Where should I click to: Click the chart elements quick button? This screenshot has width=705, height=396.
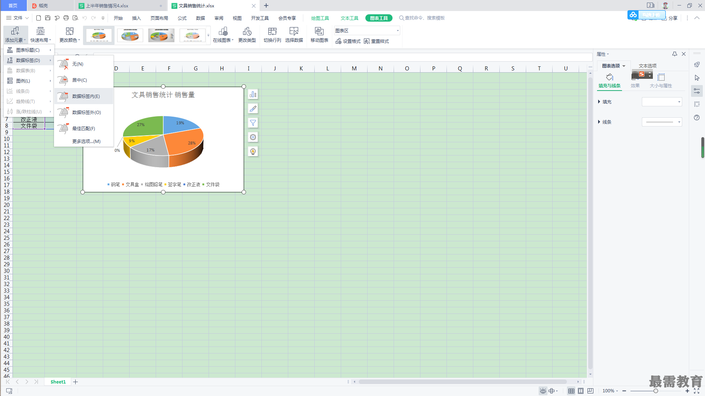(x=253, y=95)
